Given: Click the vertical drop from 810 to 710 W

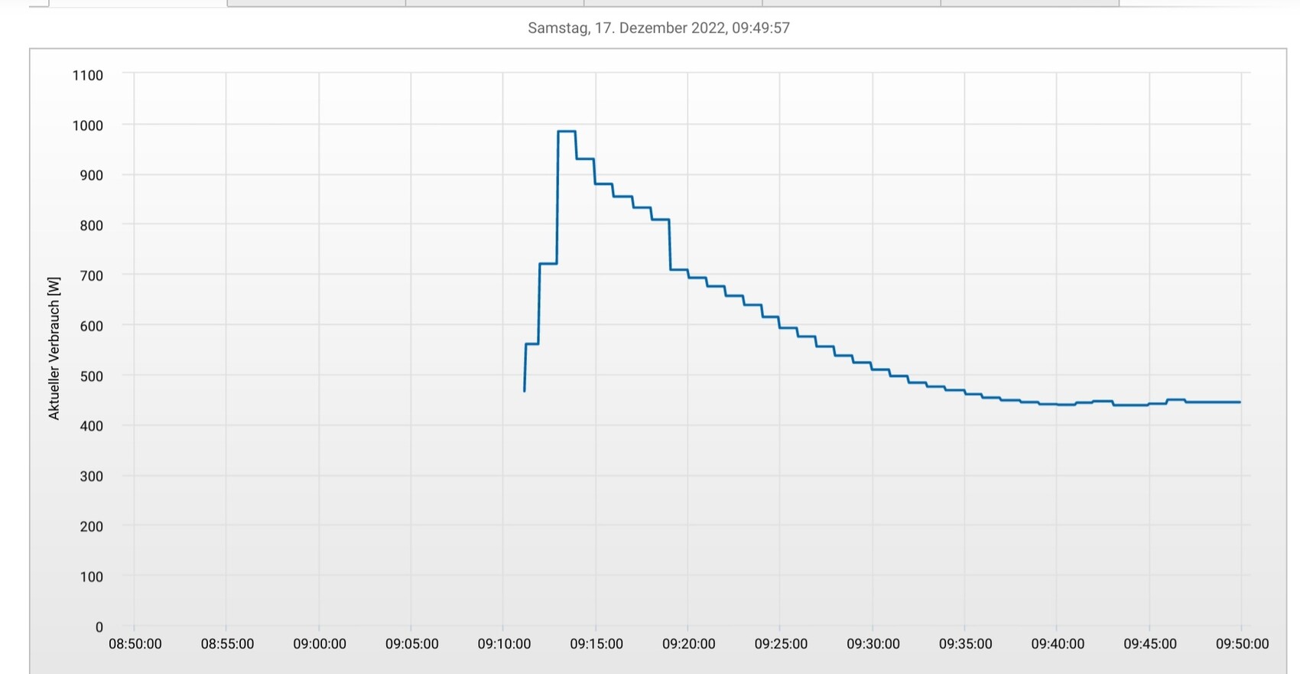Looking at the screenshot, I should (x=670, y=245).
